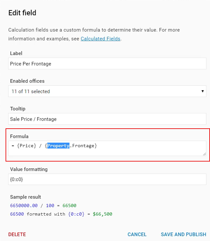210x241 pixels.
Task: Click the highlighted word Property in the formula
Action: 58,146
